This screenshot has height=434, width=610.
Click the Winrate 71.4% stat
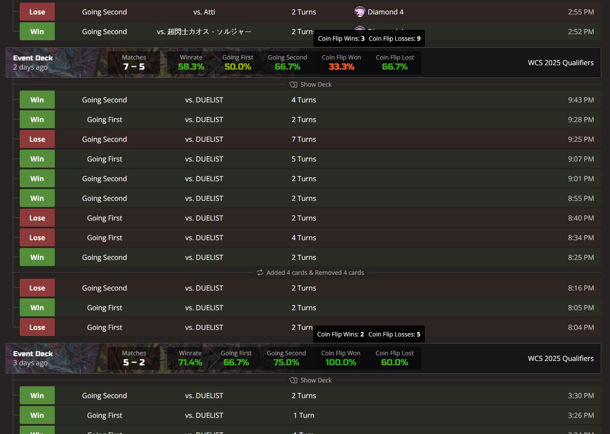click(190, 358)
